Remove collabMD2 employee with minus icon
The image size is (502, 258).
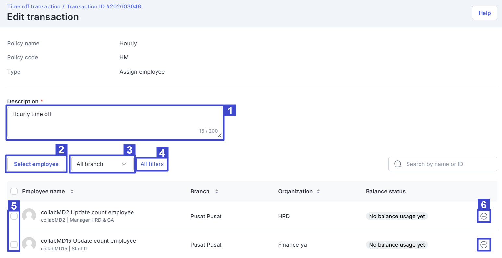click(x=483, y=216)
